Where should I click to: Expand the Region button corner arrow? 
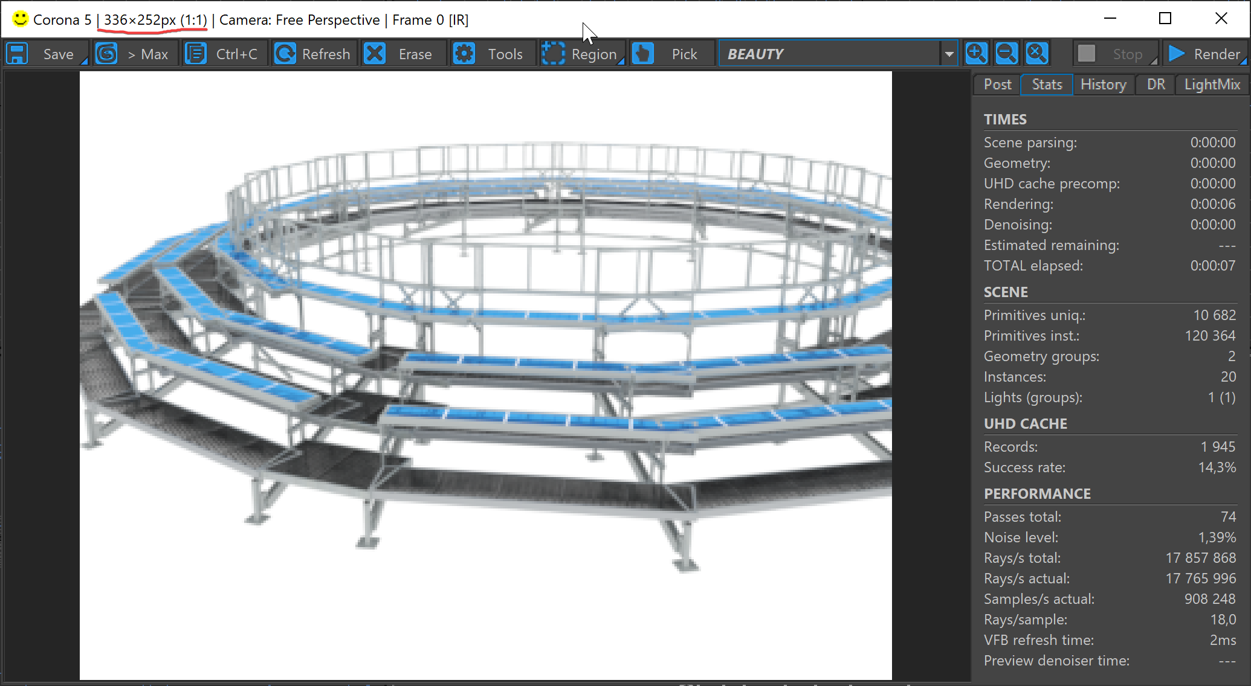(621, 61)
